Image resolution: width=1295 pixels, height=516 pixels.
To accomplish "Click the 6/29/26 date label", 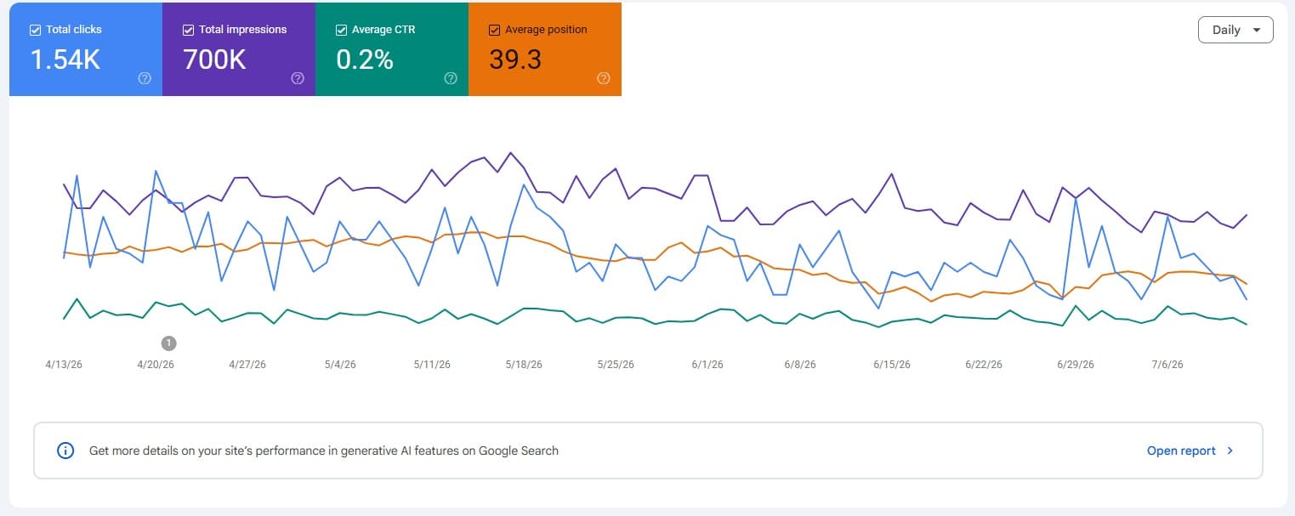I will [1076, 365].
